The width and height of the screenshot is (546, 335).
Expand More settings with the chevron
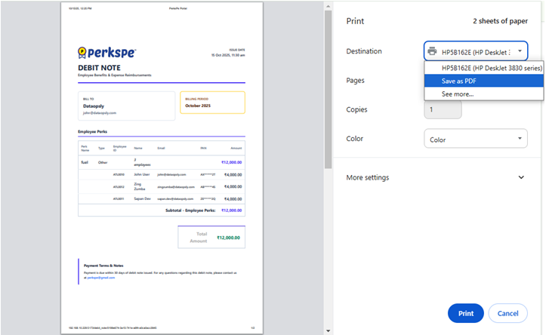(x=521, y=177)
